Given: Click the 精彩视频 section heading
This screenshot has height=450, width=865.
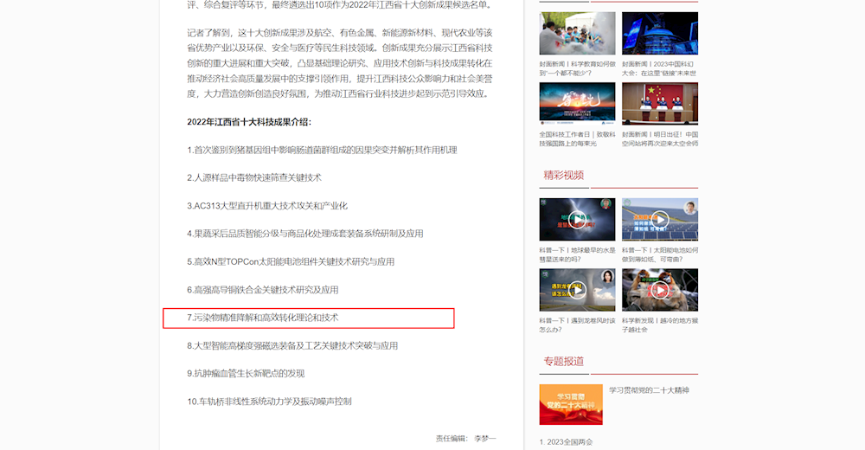Looking at the screenshot, I should (x=563, y=176).
